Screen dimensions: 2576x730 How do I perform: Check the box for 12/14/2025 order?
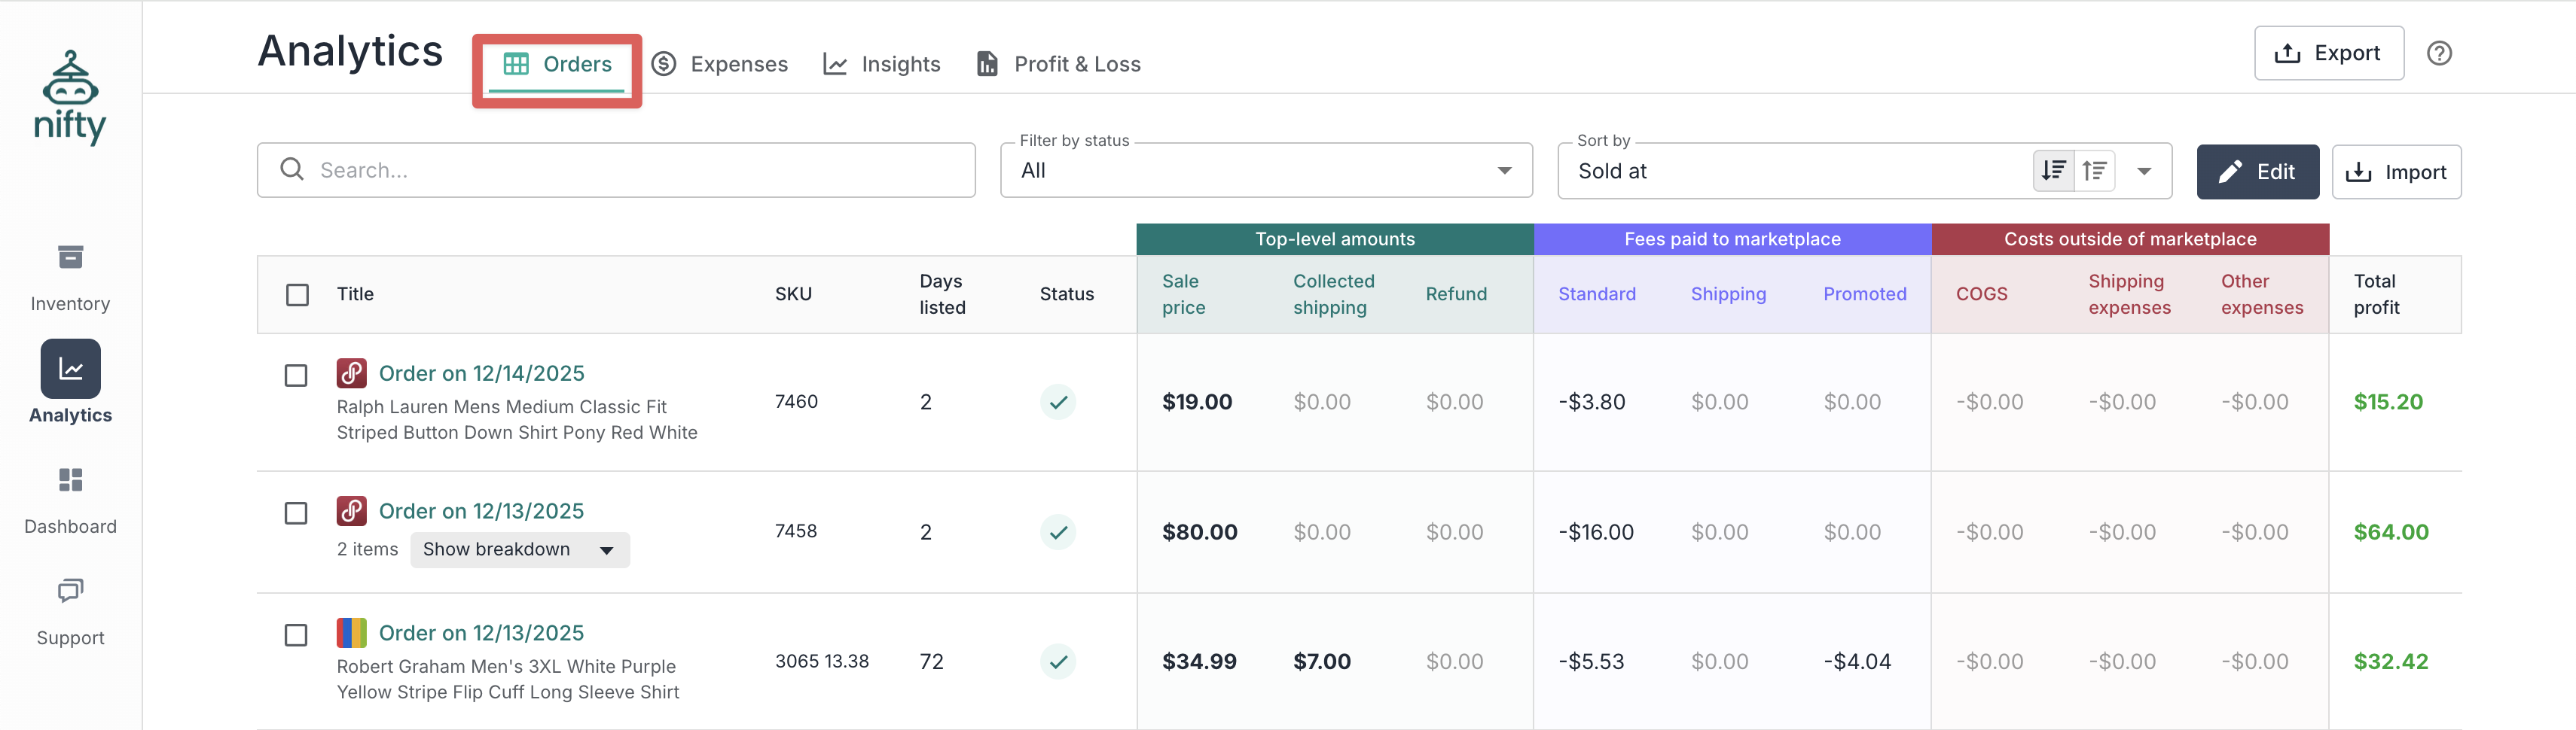pos(296,376)
